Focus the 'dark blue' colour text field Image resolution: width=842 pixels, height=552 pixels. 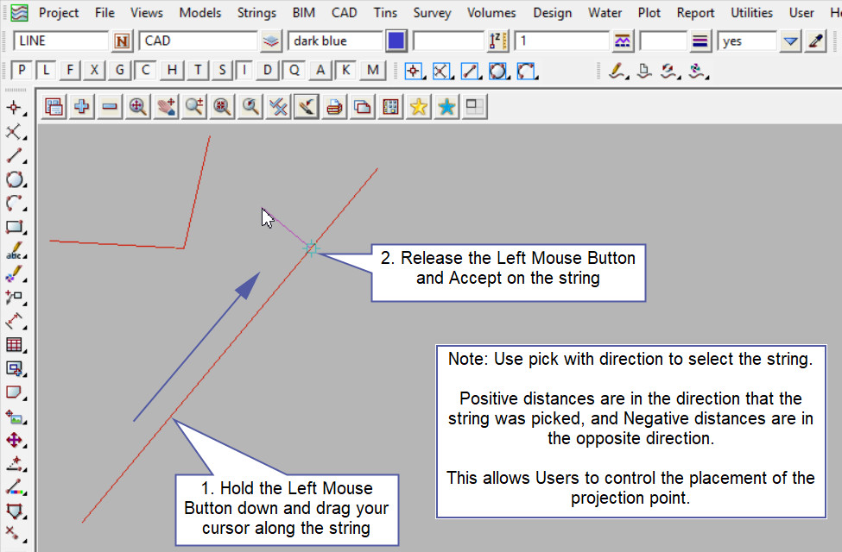pos(335,41)
